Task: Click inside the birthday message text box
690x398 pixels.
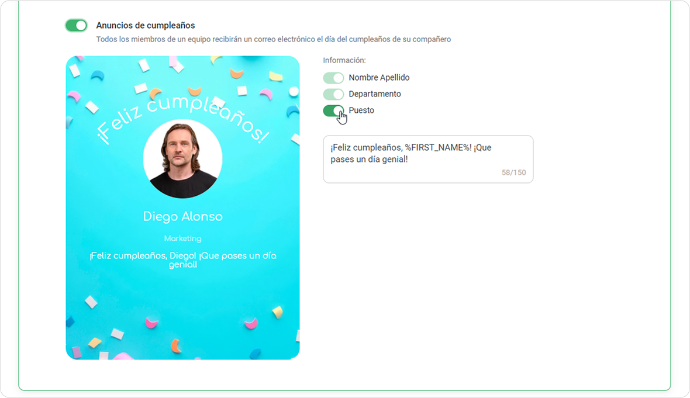Action: pos(427,159)
